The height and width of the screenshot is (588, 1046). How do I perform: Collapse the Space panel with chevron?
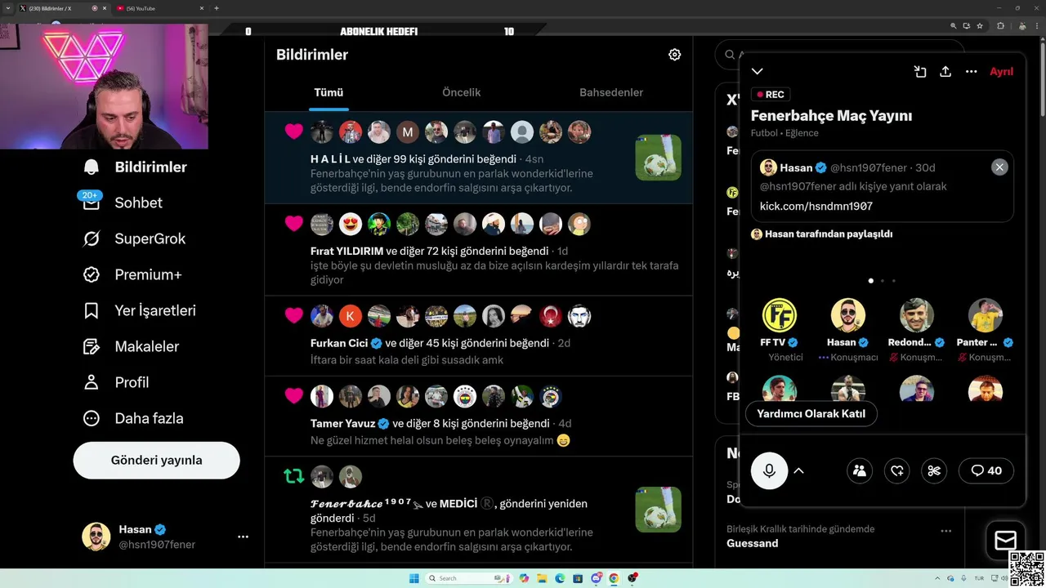click(x=758, y=72)
